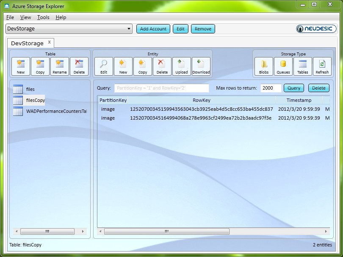The width and height of the screenshot is (343, 257).
Task: Select the files table icon
Action: [x=18, y=89]
